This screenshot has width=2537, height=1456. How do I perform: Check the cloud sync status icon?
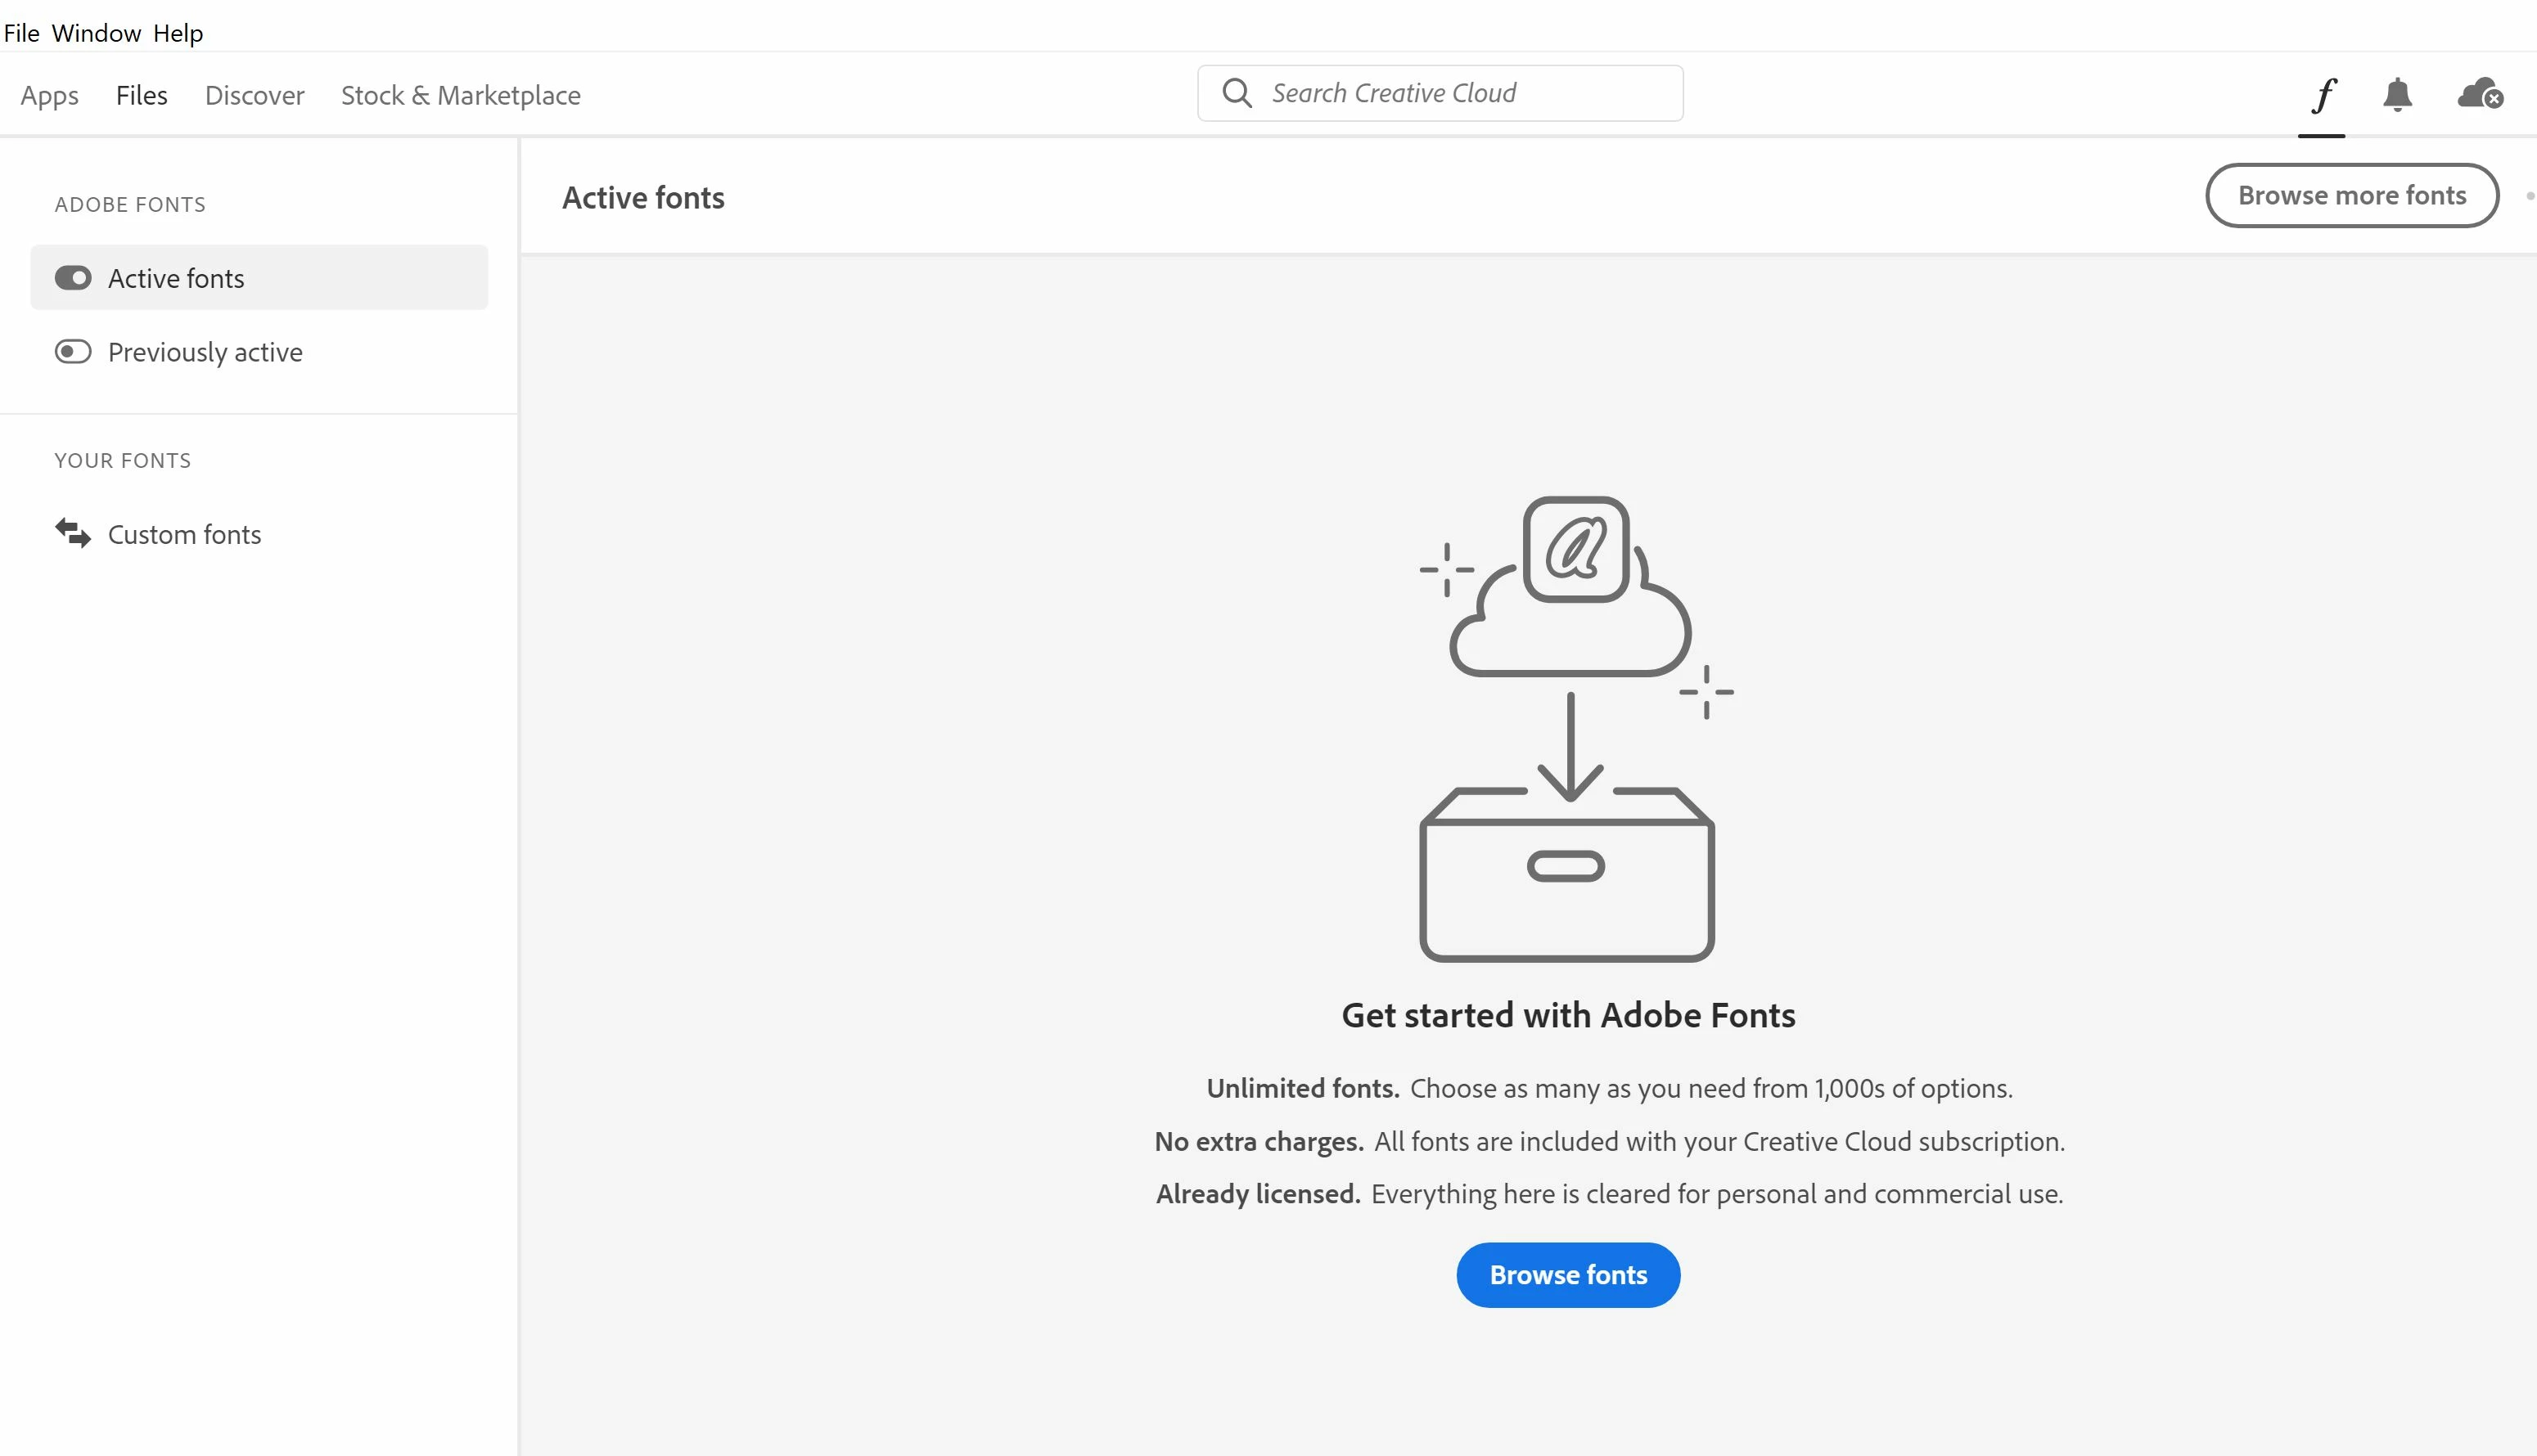click(x=2479, y=95)
